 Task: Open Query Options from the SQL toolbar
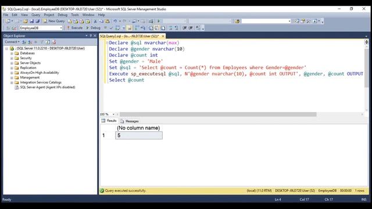point(123,28)
